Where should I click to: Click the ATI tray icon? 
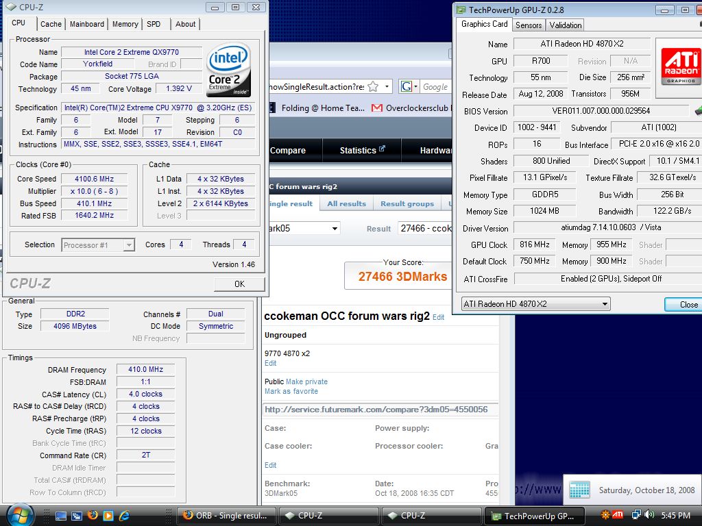pyautogui.click(x=618, y=514)
